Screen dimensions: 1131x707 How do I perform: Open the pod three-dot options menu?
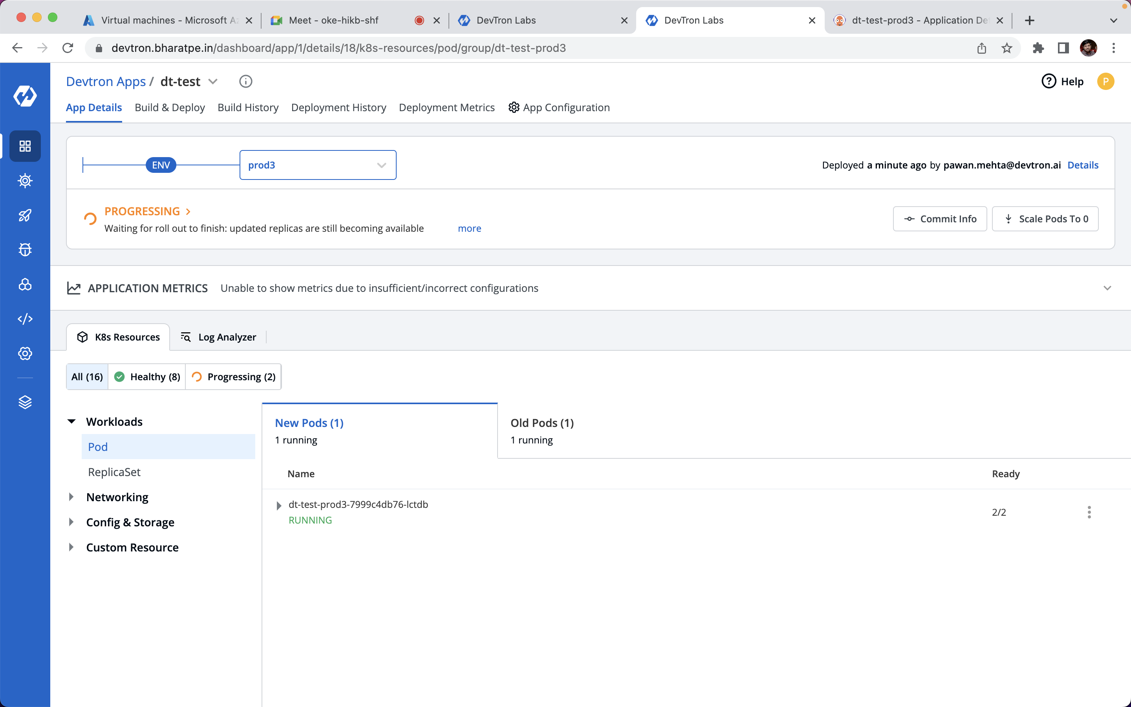[x=1089, y=512]
